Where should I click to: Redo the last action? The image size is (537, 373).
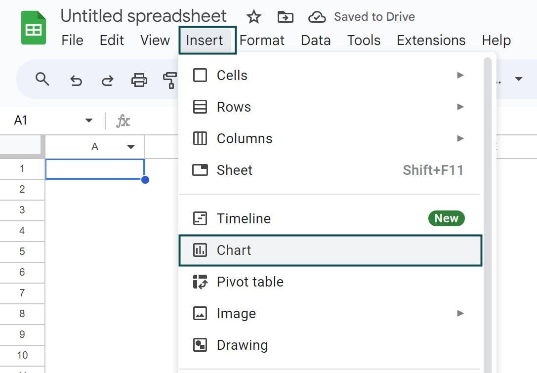(107, 79)
